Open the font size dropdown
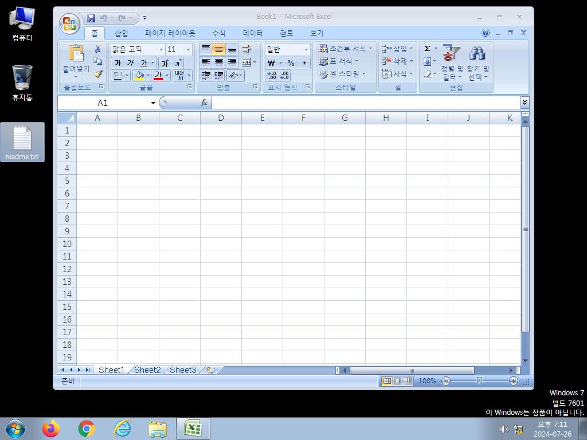587x440 pixels. 188,49
